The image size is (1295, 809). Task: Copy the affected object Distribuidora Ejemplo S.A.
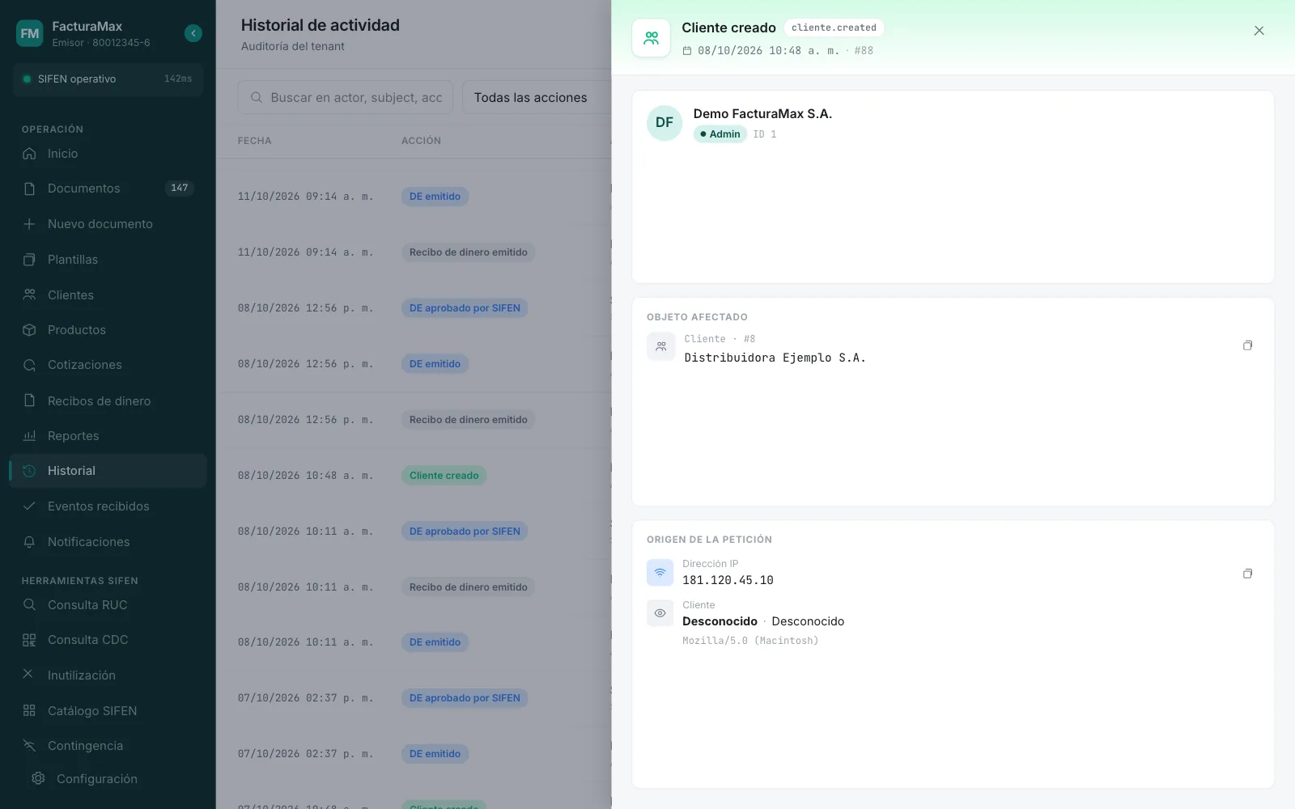coord(1247,345)
